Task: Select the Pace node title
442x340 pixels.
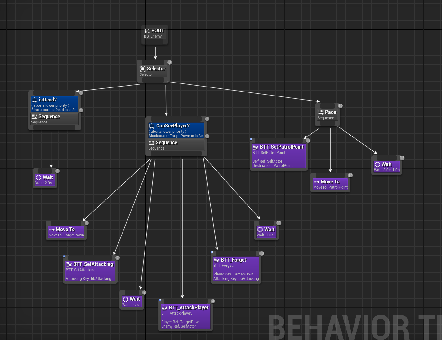Action: (330, 112)
